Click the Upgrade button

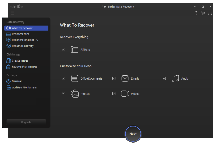tap(26, 122)
